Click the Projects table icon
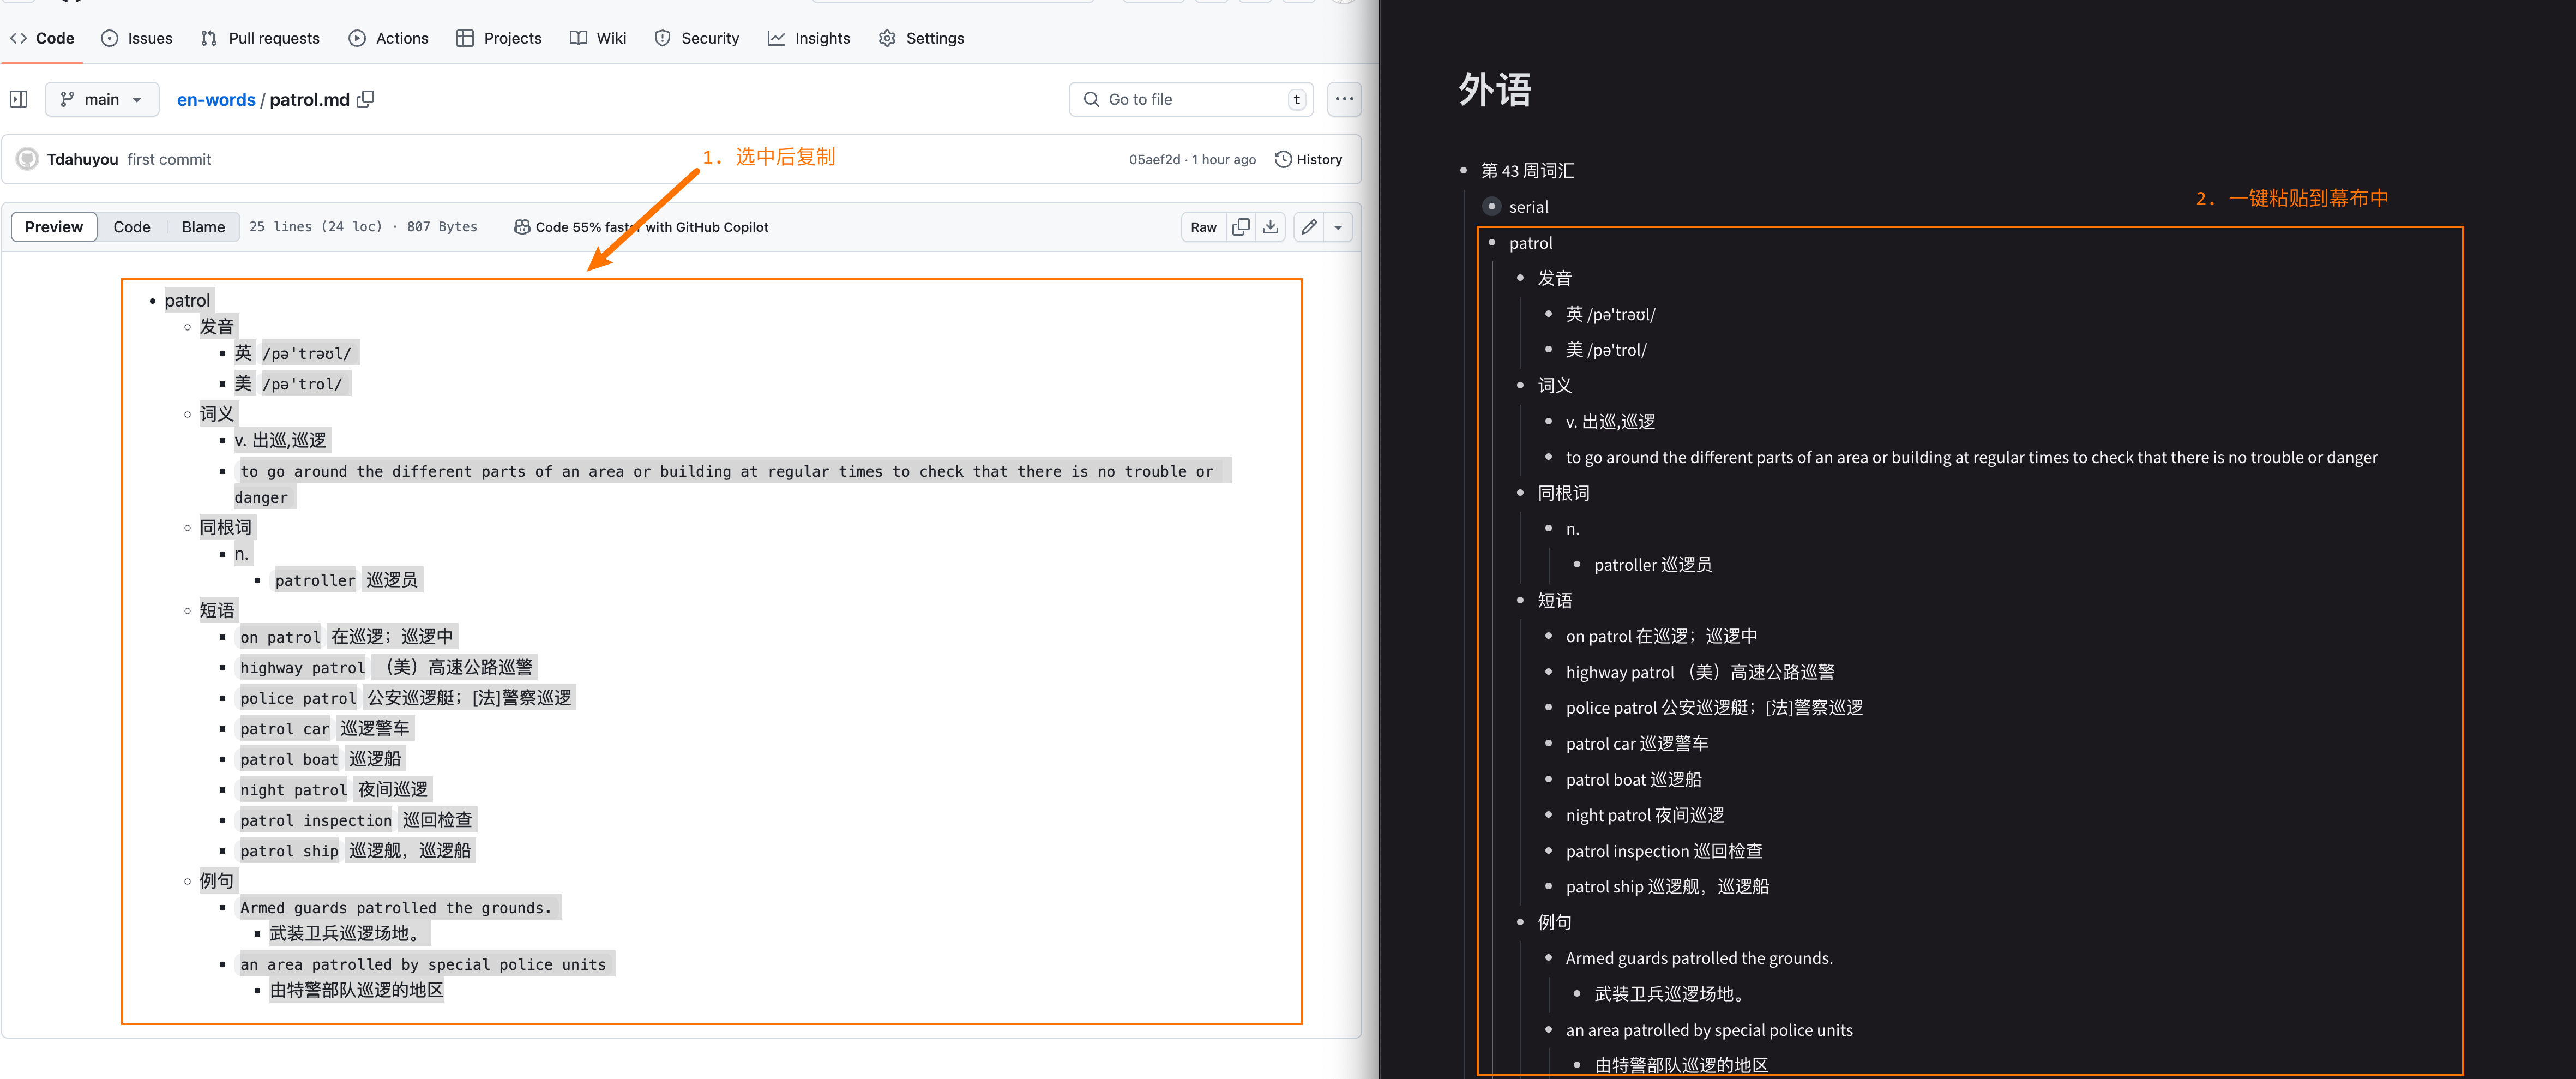Viewport: 2576px width, 1079px height. click(x=465, y=38)
